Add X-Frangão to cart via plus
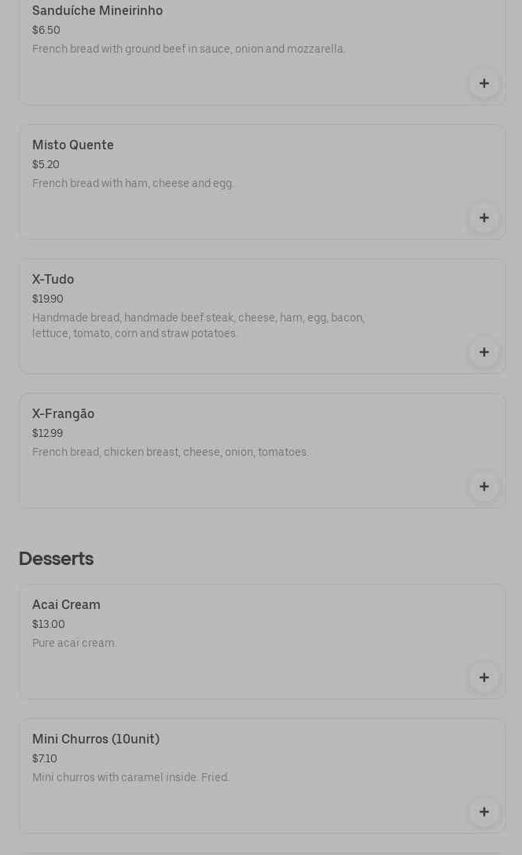This screenshot has width=522, height=855. (x=483, y=486)
